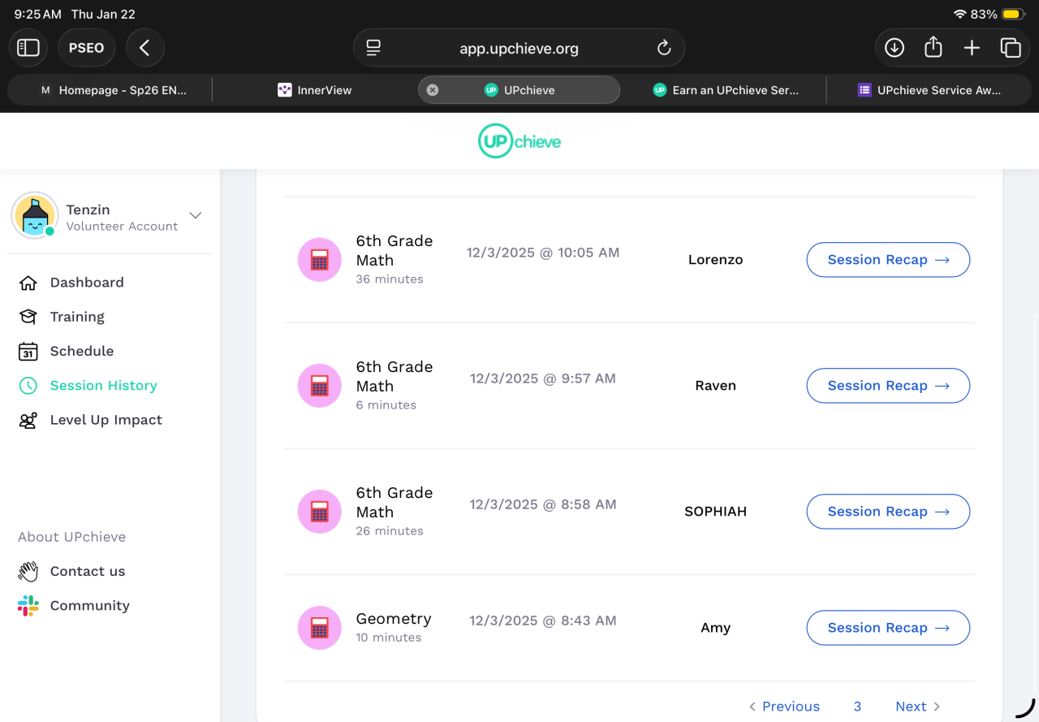Click page number 3 in pagination

(x=857, y=707)
